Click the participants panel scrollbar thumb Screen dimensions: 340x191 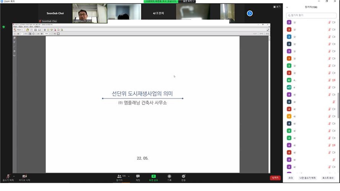tap(338, 105)
